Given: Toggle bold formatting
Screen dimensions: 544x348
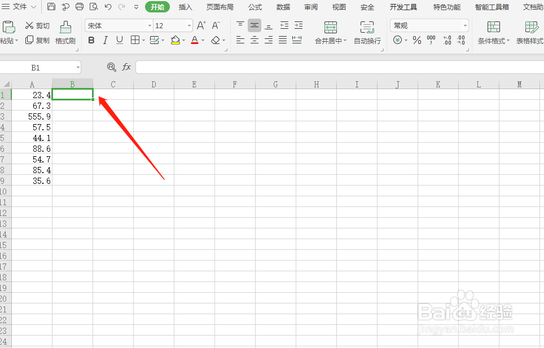Looking at the screenshot, I should point(91,40).
